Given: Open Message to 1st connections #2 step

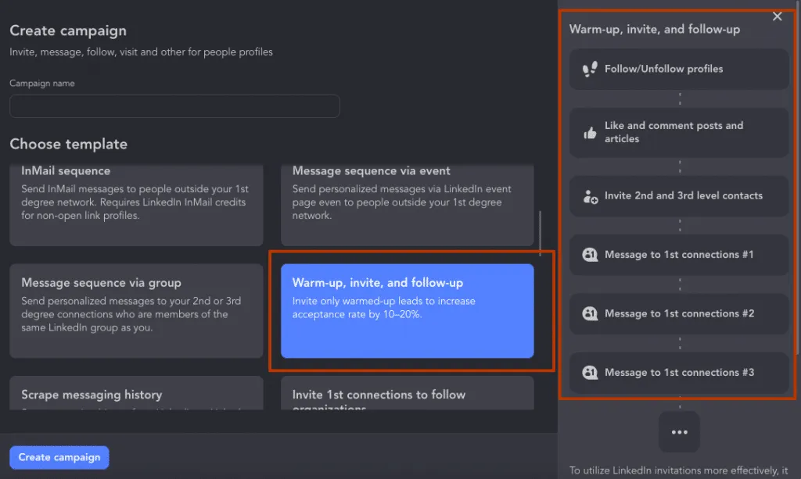Looking at the screenshot, I should pos(679,313).
